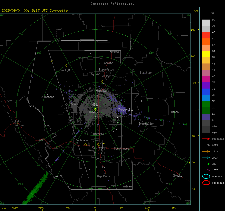This screenshot has width=225, height=211.
Task: Select the magenta 42-39 dBZ swatch
Action: (206, 79)
